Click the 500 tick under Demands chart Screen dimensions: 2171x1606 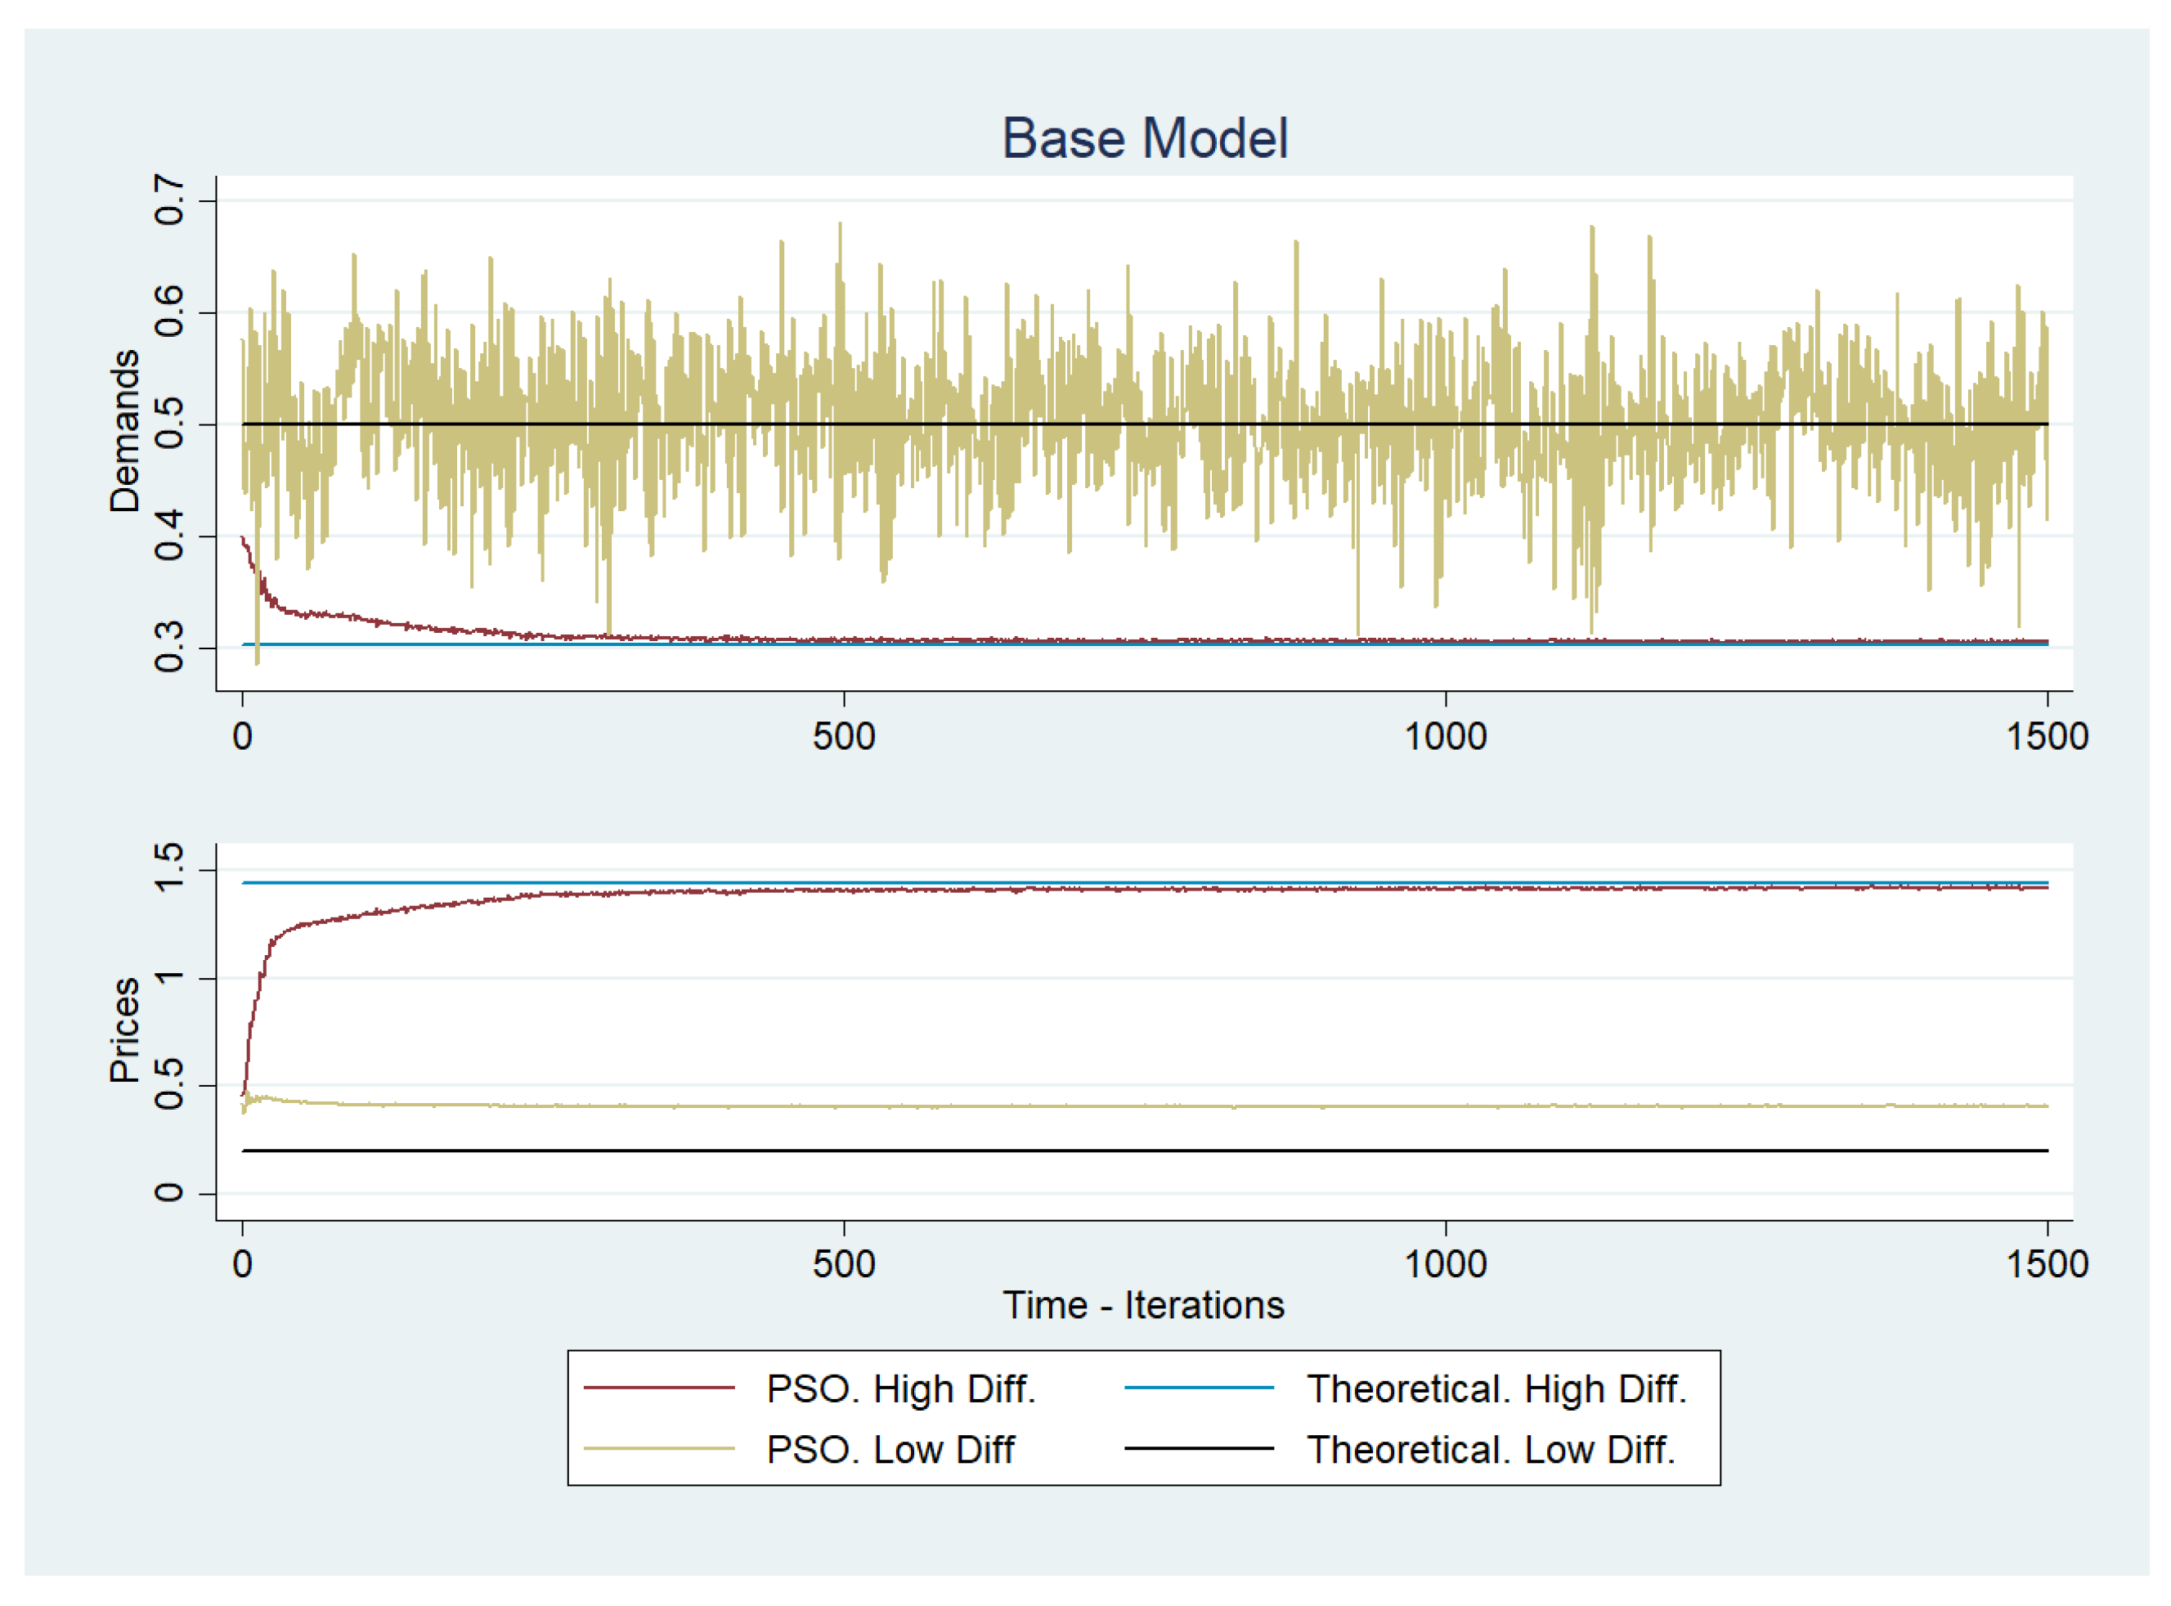point(844,736)
